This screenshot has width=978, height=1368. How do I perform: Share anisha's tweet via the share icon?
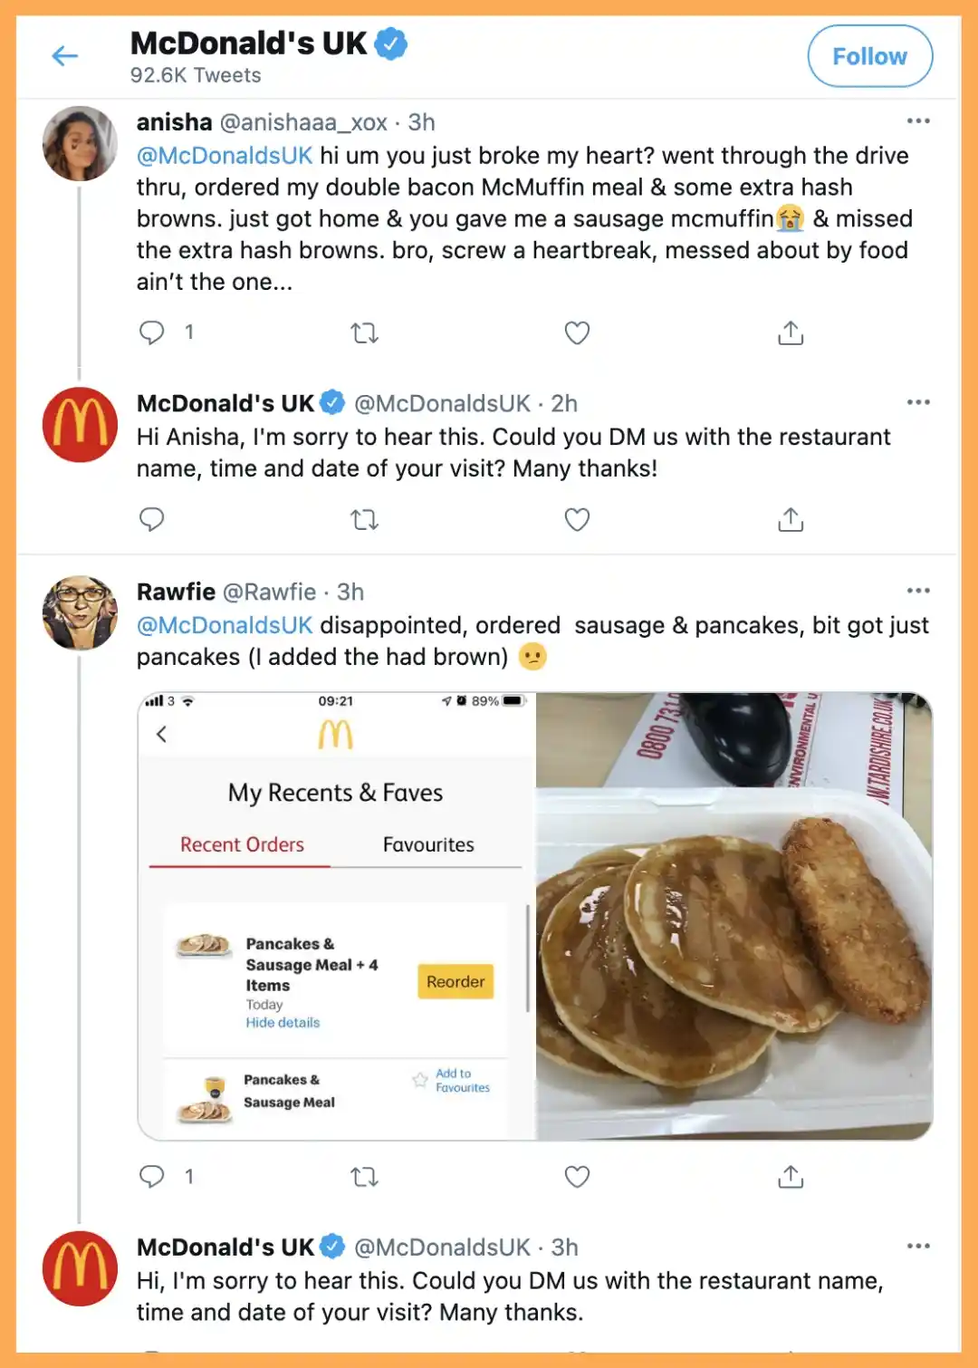791,332
